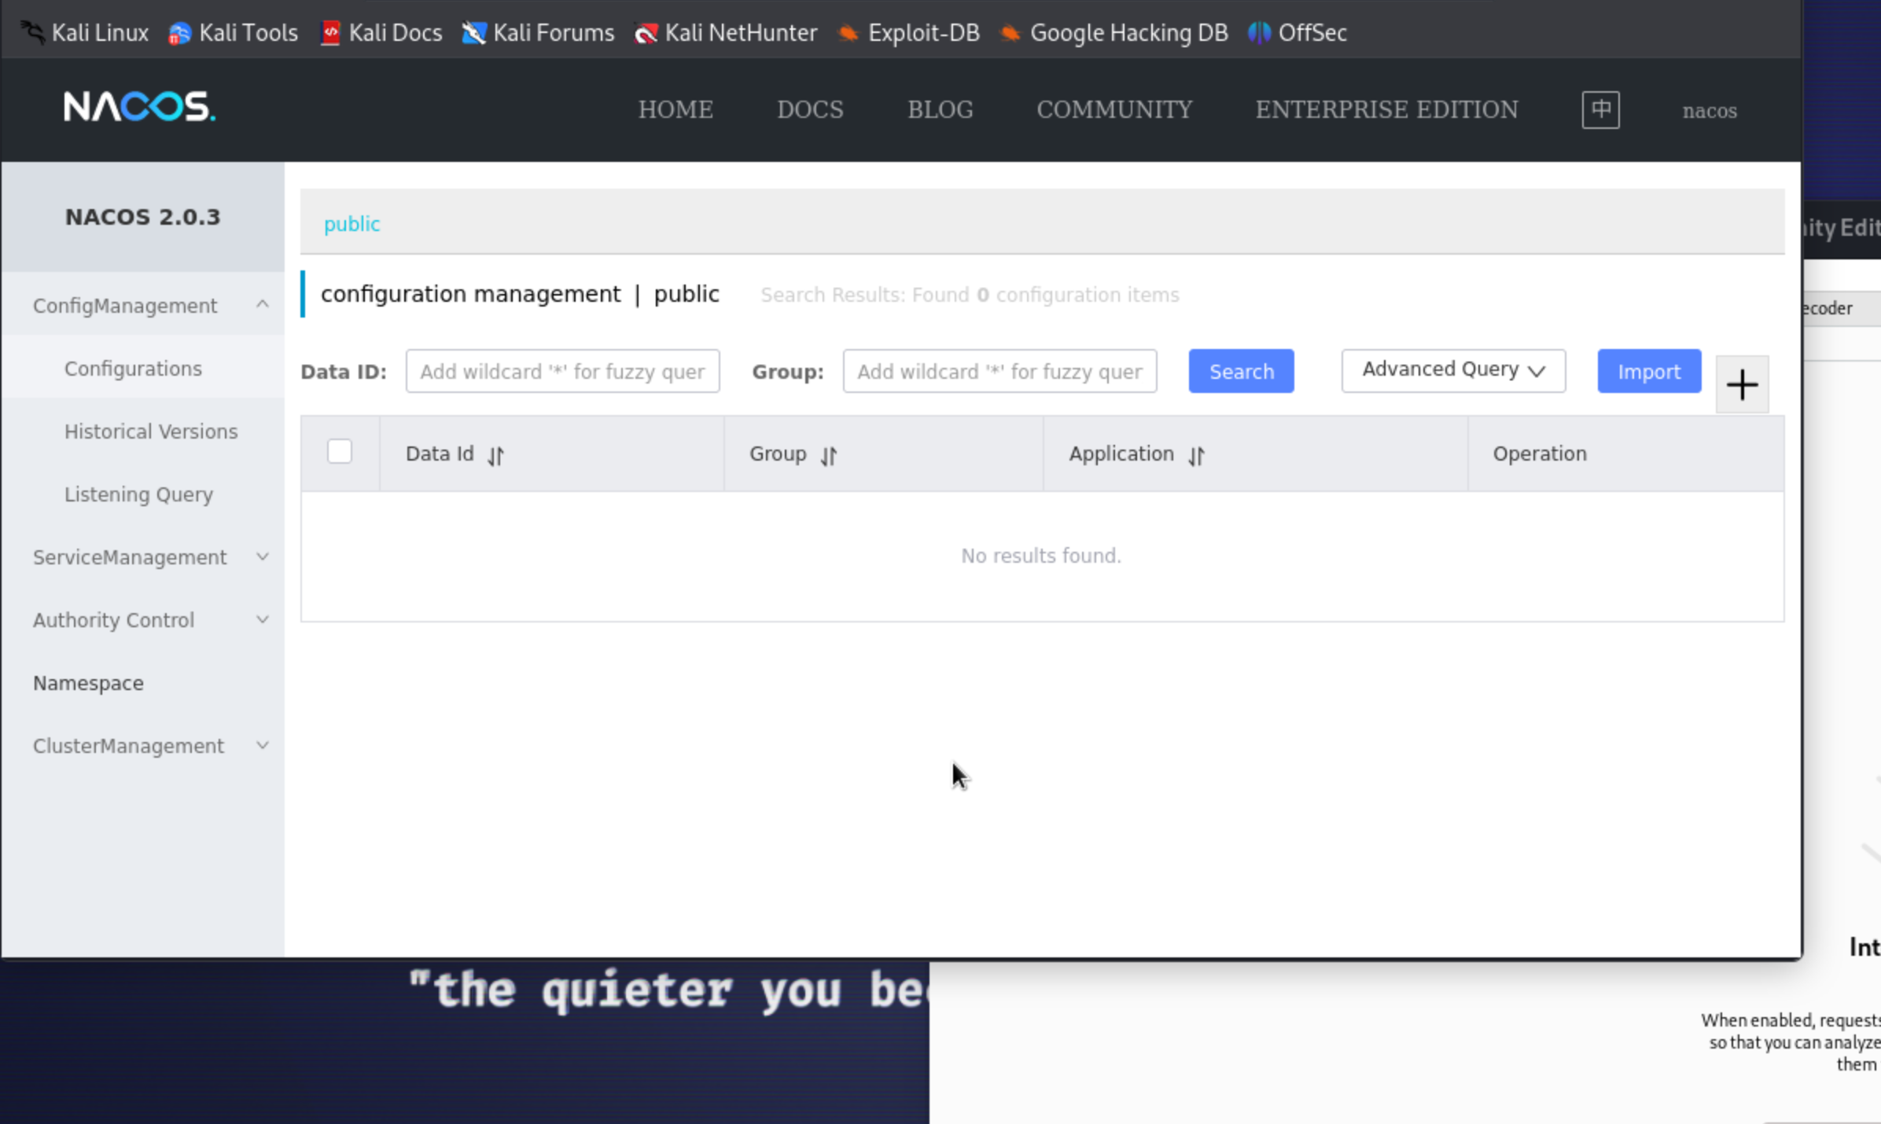Click the Nacos logo
This screenshot has width=1881, height=1124.
139,107
